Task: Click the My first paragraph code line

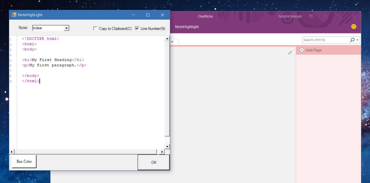Action: pyautogui.click(x=54, y=65)
